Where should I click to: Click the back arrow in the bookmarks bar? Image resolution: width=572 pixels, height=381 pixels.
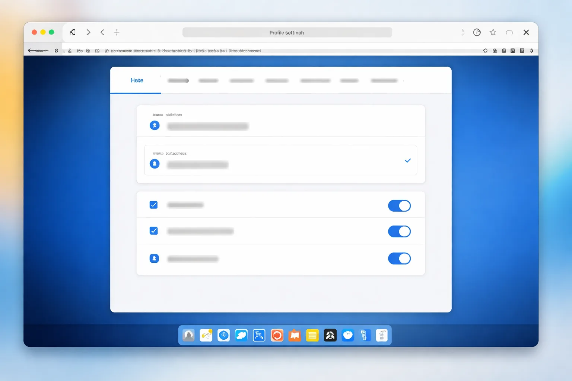(38, 51)
